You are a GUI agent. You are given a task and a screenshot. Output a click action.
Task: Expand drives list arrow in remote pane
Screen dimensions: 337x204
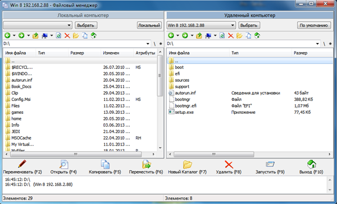tap(215, 36)
